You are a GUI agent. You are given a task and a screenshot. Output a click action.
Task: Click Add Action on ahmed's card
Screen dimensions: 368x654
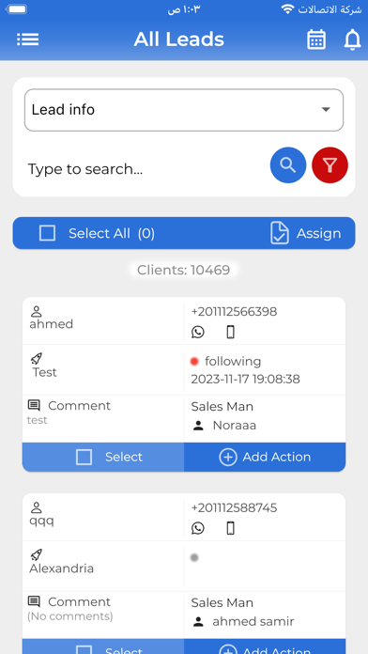pyautogui.click(x=265, y=457)
